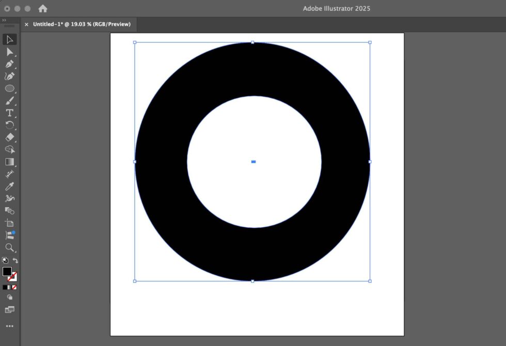This screenshot has width=506, height=346.
Task: Activate the Pen tool
Action: pos(9,64)
